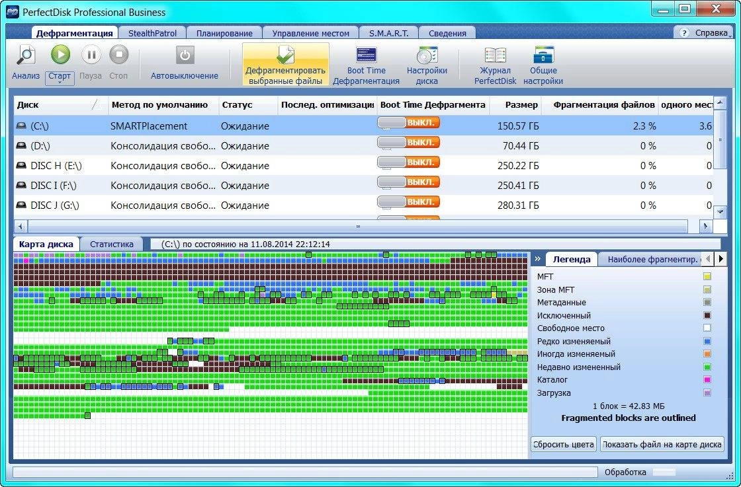The height and width of the screenshot is (487, 741).
Task: Click the Метаданные gray color swatch
Action: coord(707,302)
